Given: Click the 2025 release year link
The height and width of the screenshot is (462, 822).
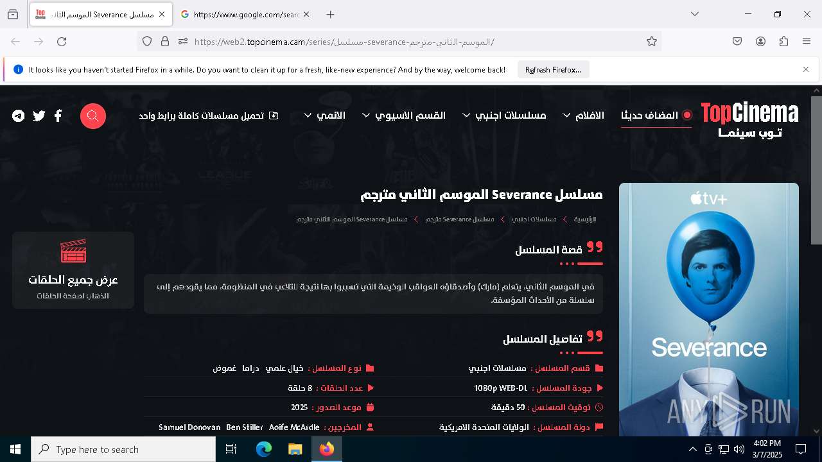Looking at the screenshot, I should point(299,407).
